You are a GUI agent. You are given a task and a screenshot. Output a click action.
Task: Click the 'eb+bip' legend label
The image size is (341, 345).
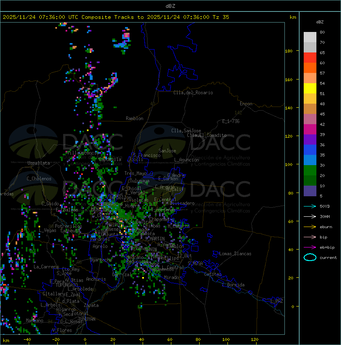tap(327, 247)
